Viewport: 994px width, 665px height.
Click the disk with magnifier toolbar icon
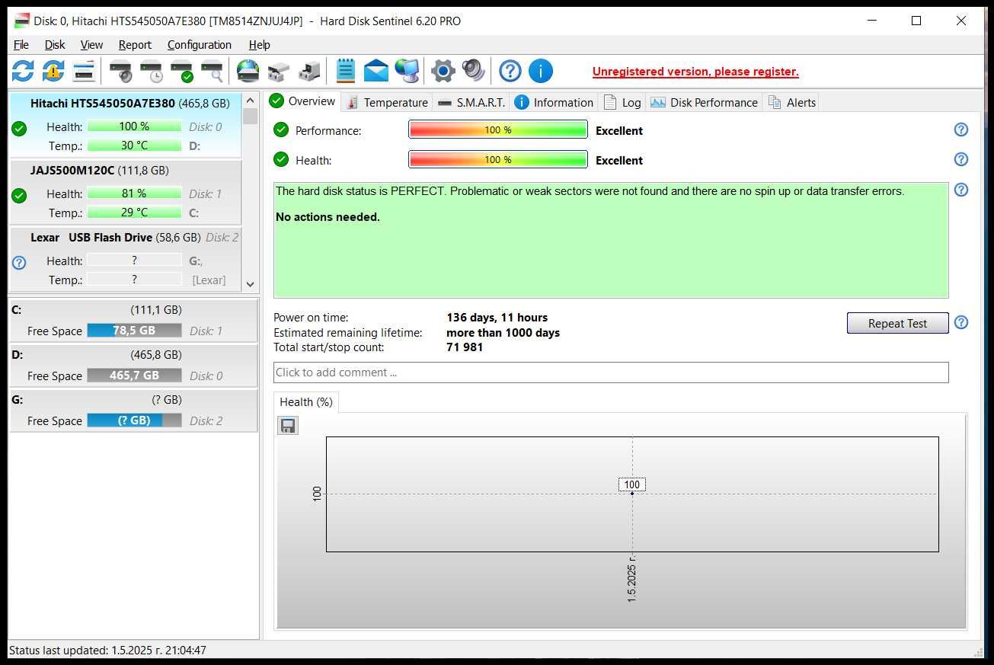pos(212,72)
